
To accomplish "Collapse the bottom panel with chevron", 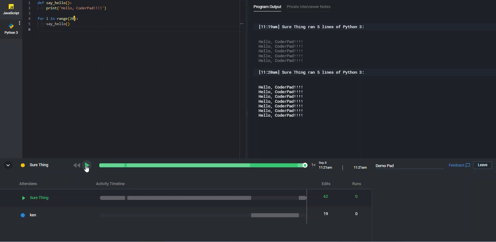I will pyautogui.click(x=8, y=165).
